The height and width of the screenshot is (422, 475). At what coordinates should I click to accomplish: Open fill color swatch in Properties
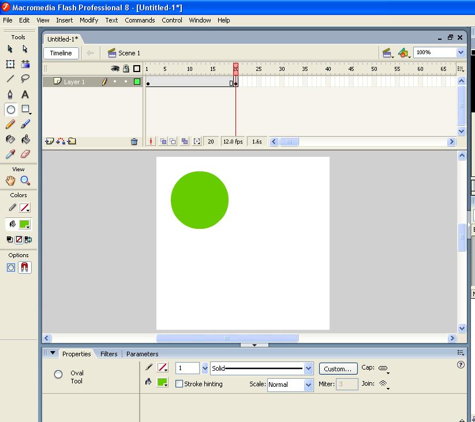162,382
